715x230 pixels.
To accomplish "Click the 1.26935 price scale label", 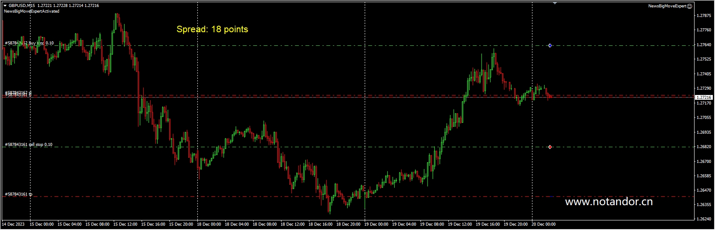I will [704, 132].
